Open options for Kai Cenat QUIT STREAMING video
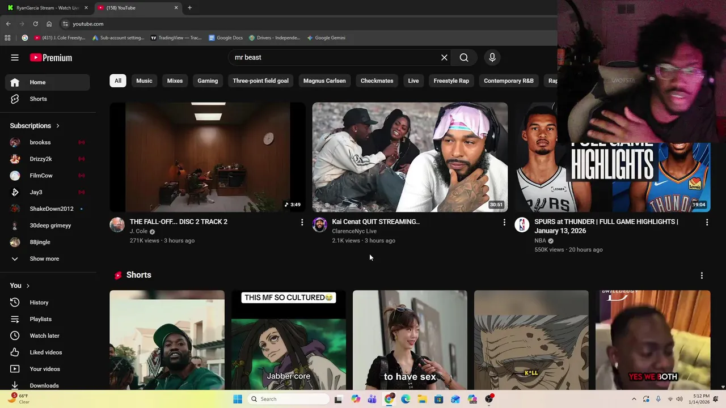 click(504, 223)
